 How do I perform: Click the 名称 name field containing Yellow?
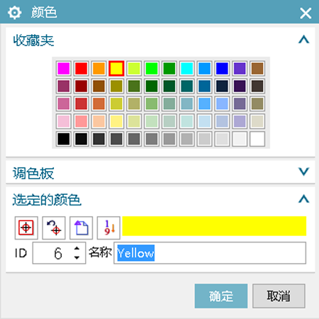[x=210, y=253]
